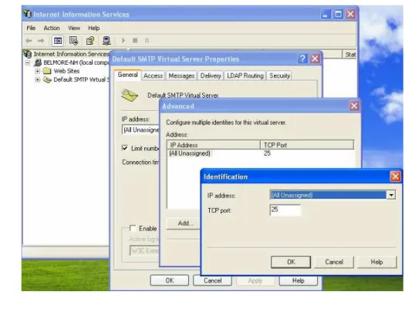Open the Help toolbar icon with question mark
The height and width of the screenshot is (312, 405).
click(x=90, y=41)
